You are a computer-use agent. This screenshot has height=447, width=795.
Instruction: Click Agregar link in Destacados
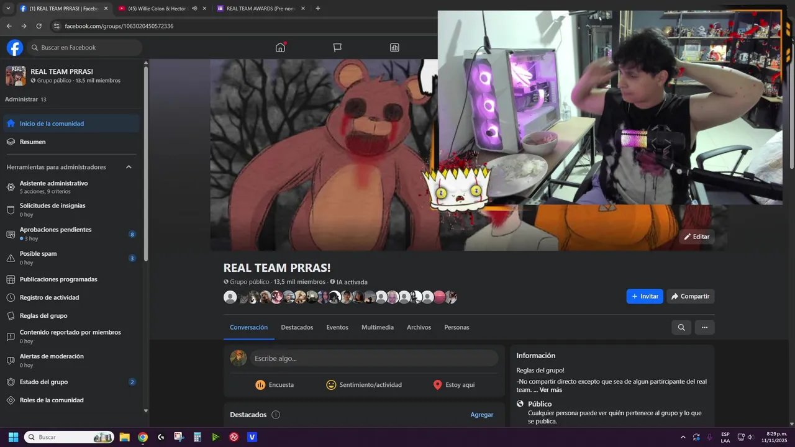pos(481,415)
